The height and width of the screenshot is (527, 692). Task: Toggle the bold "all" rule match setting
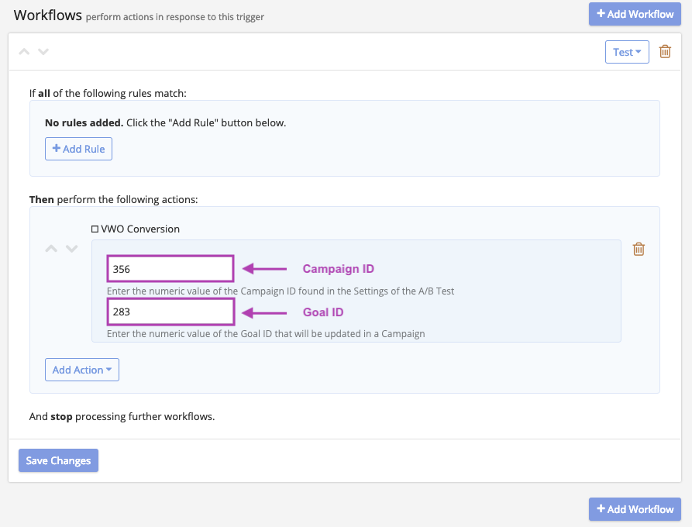[45, 94]
